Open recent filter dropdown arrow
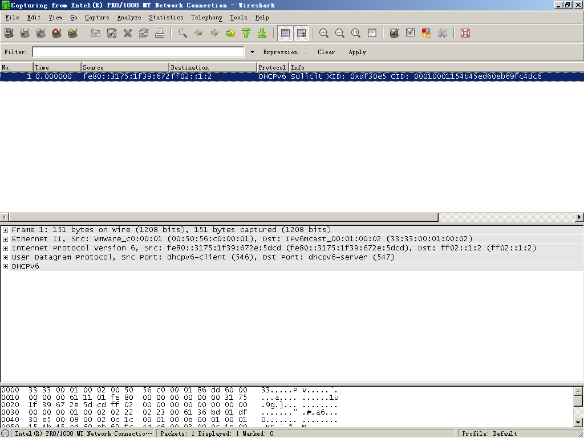Screen dimensions: 584x438 (x=252, y=52)
